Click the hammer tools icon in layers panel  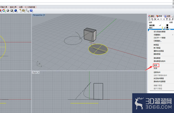pos(173,19)
